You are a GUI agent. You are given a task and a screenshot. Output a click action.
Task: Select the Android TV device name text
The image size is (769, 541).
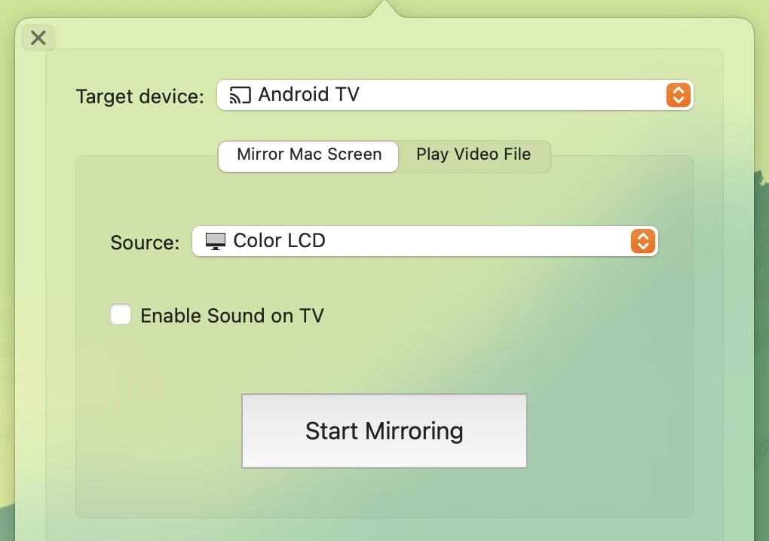pyautogui.click(x=309, y=95)
